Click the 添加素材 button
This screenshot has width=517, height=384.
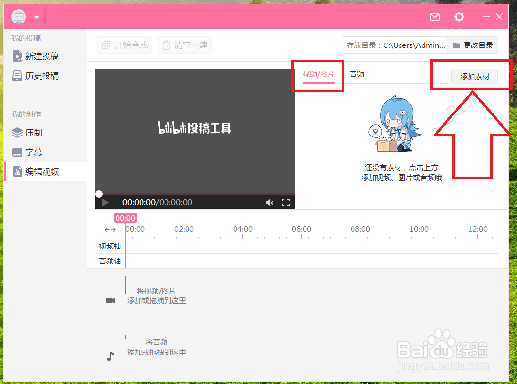click(x=474, y=77)
